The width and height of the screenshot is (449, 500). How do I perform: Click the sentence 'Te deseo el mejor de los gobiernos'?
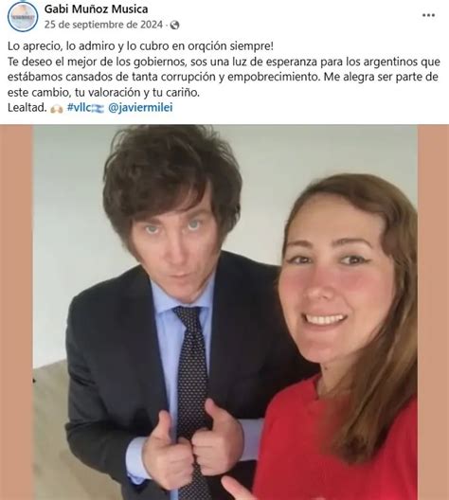97,62
